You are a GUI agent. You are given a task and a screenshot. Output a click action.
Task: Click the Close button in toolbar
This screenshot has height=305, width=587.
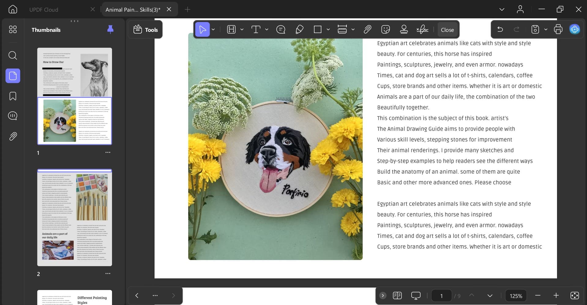(447, 30)
